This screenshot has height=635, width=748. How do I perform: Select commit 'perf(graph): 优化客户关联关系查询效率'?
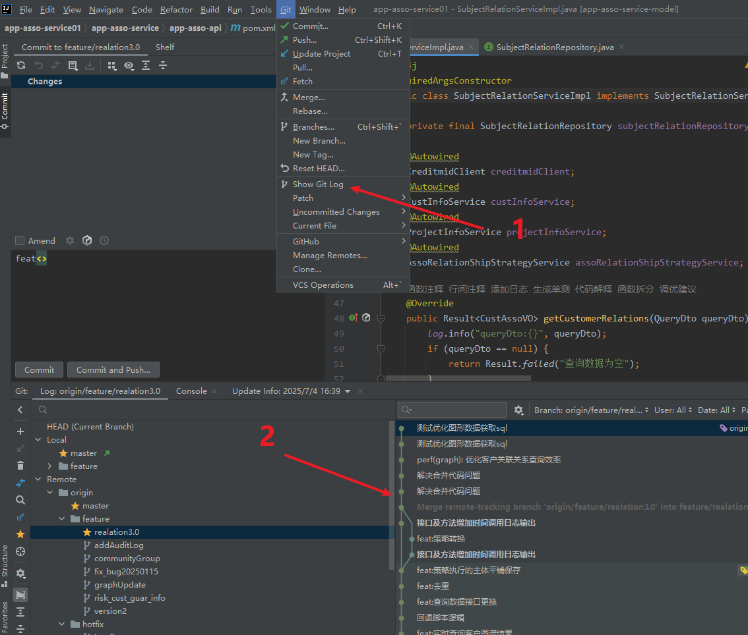click(x=489, y=460)
